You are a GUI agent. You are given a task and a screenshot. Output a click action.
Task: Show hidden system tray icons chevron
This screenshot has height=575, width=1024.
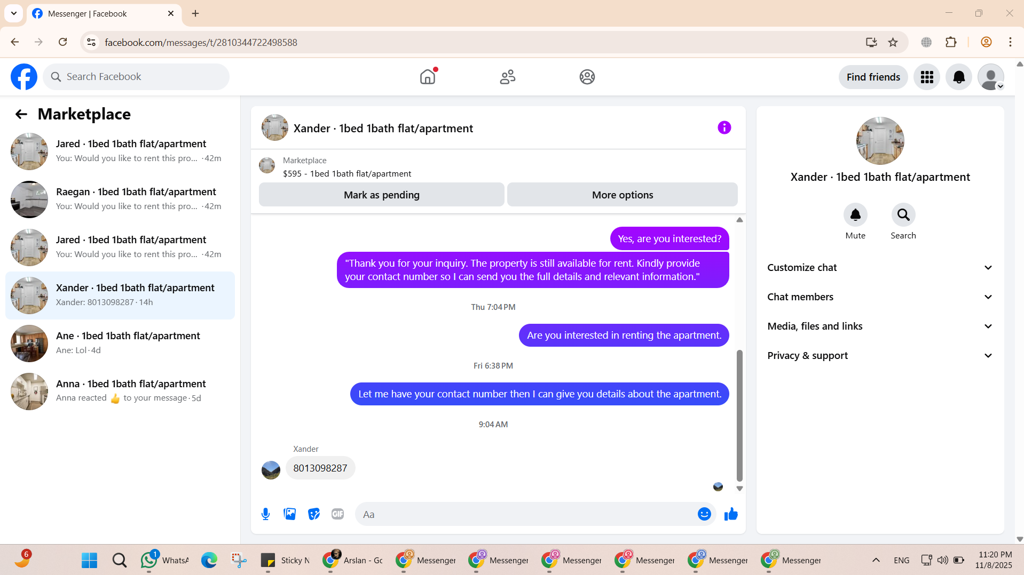coord(876,560)
